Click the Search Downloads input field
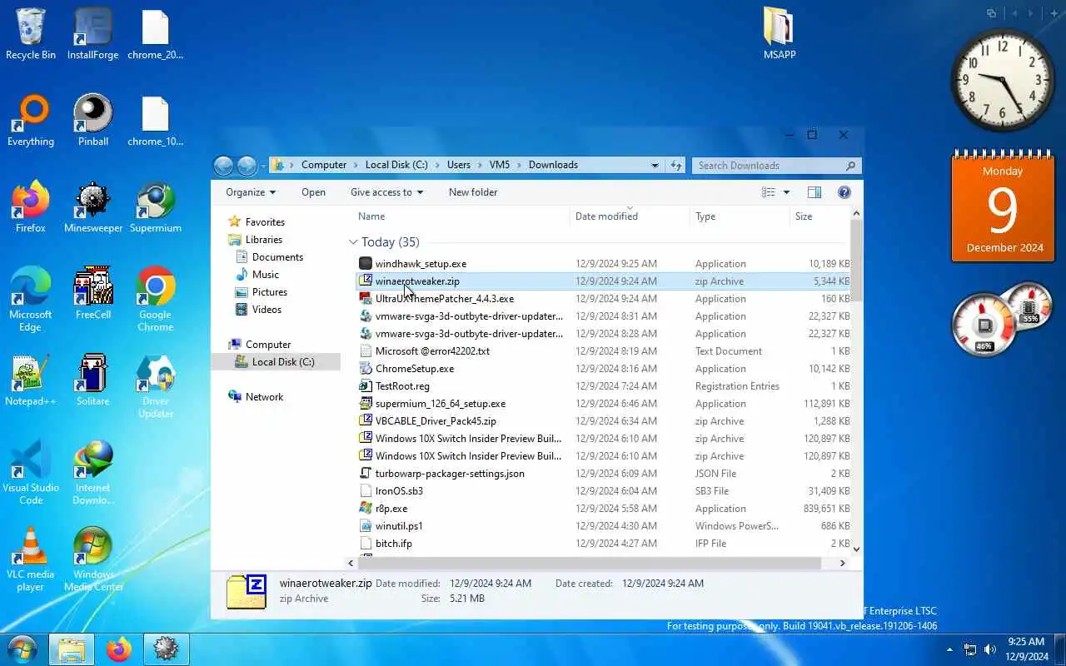1066x666 pixels. click(776, 165)
